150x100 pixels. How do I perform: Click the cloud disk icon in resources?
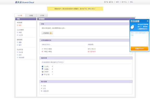[x=42, y=69]
